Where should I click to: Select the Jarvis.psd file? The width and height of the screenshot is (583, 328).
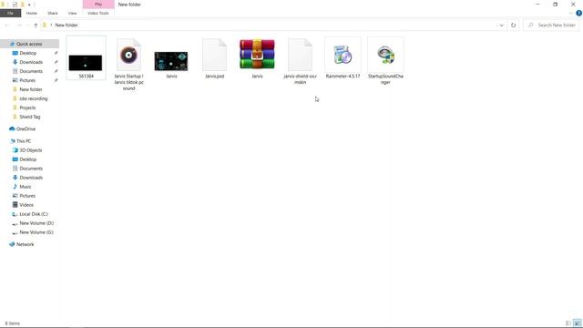[x=215, y=58]
